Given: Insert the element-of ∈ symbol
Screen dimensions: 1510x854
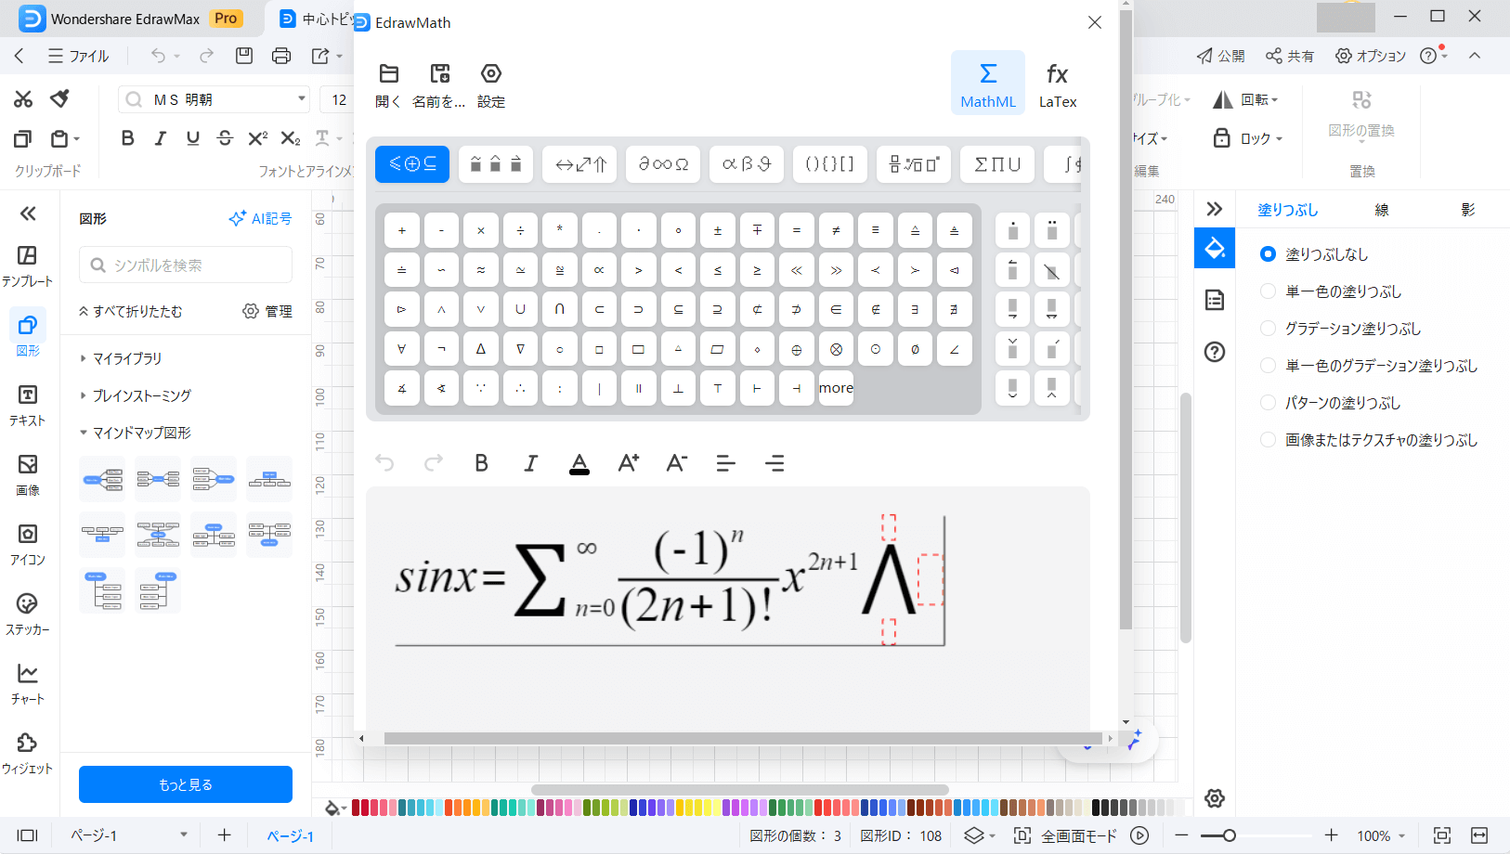Looking at the screenshot, I should click(836, 309).
